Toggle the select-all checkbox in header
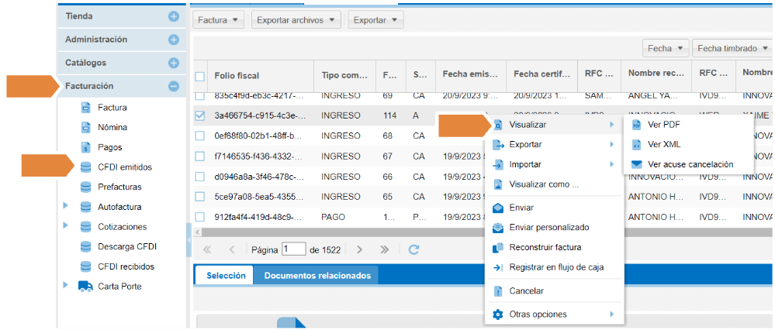 [x=200, y=76]
